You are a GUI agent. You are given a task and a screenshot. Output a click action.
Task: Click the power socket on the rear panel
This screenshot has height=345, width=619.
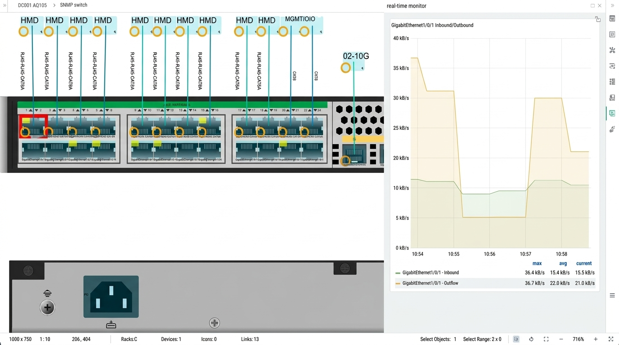coord(111,297)
